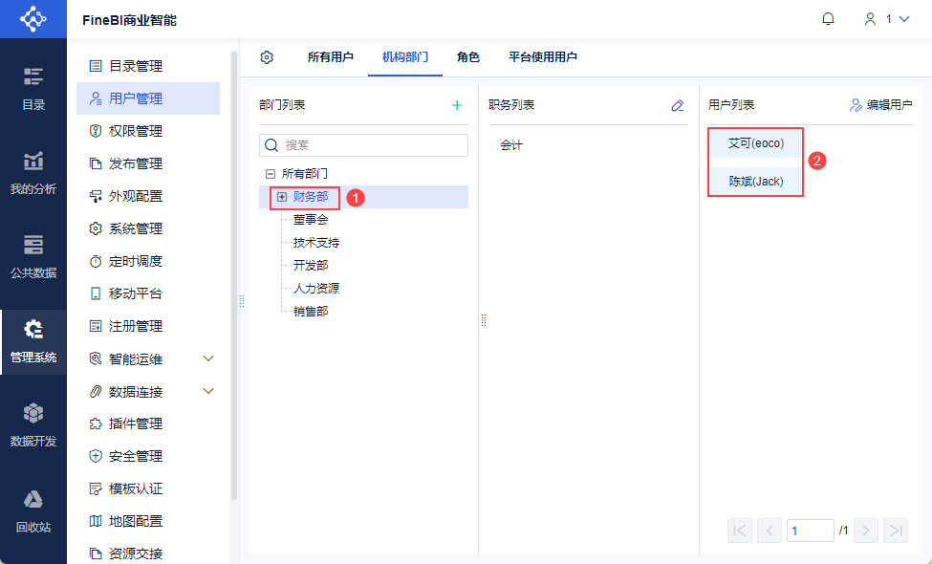This screenshot has height=564, width=932.
Task: Go to 公共数据 in the left navigation
Action: (33, 256)
